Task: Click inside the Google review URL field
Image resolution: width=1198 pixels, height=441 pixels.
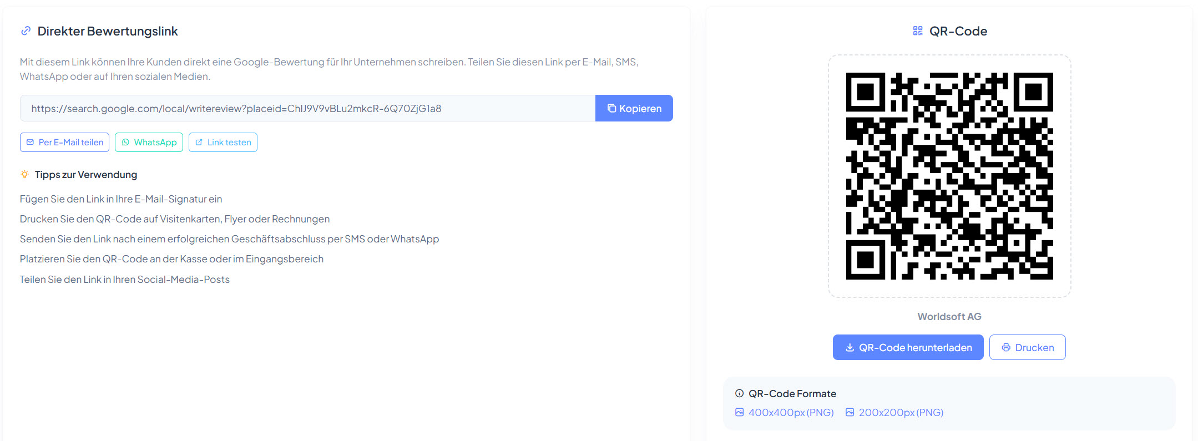Action: tap(307, 108)
